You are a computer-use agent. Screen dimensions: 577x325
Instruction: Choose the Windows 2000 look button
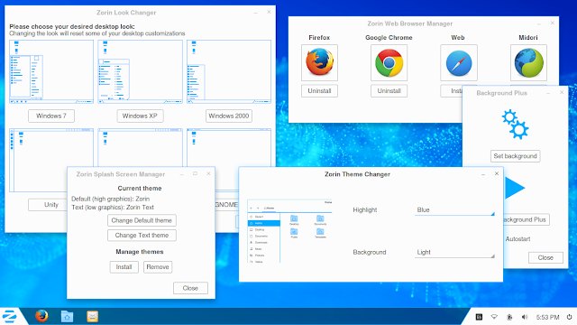click(x=228, y=116)
